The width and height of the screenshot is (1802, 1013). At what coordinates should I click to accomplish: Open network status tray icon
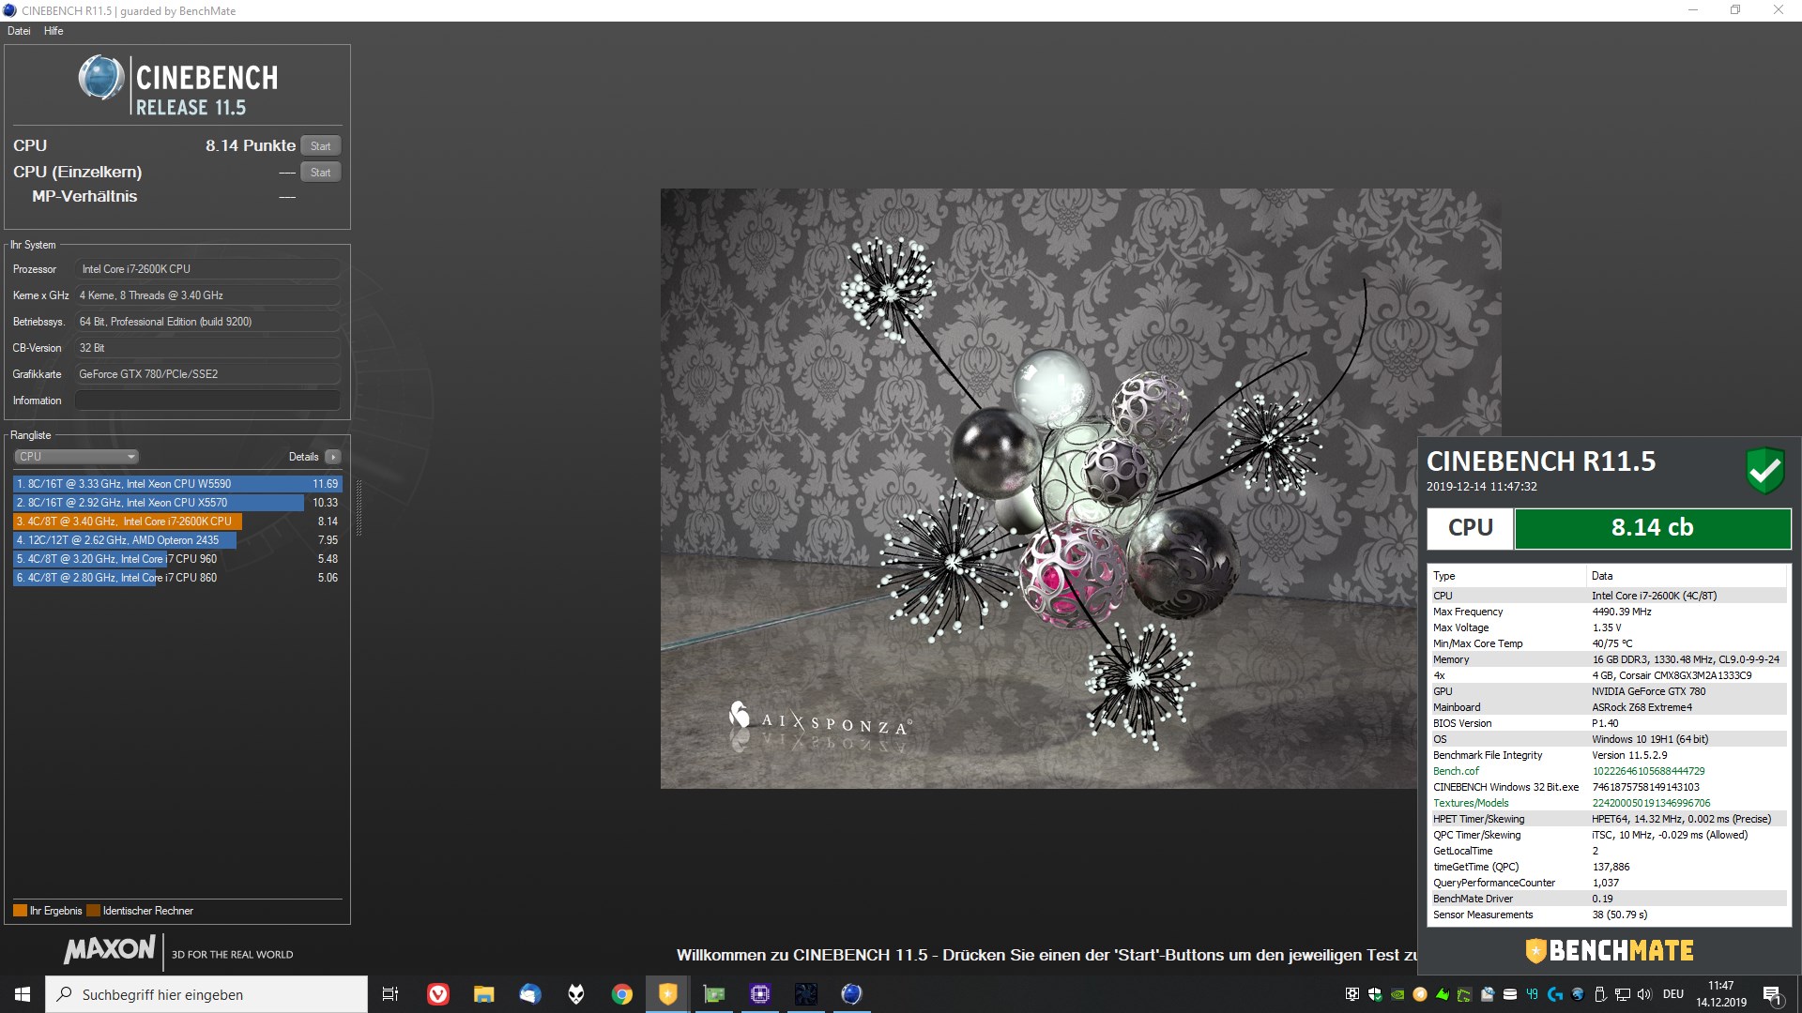(1623, 994)
